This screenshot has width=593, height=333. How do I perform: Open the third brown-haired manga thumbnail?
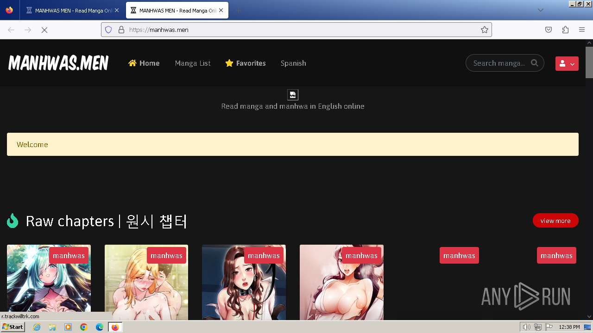click(x=244, y=282)
